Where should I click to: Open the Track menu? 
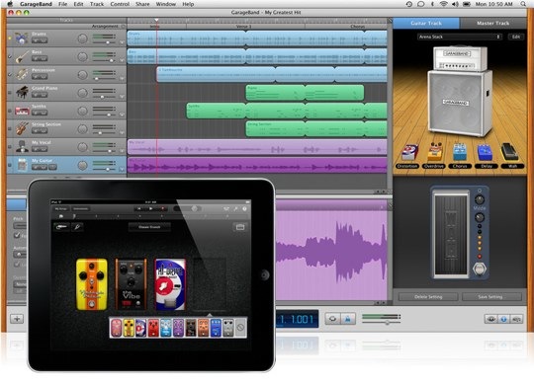[x=97, y=4]
